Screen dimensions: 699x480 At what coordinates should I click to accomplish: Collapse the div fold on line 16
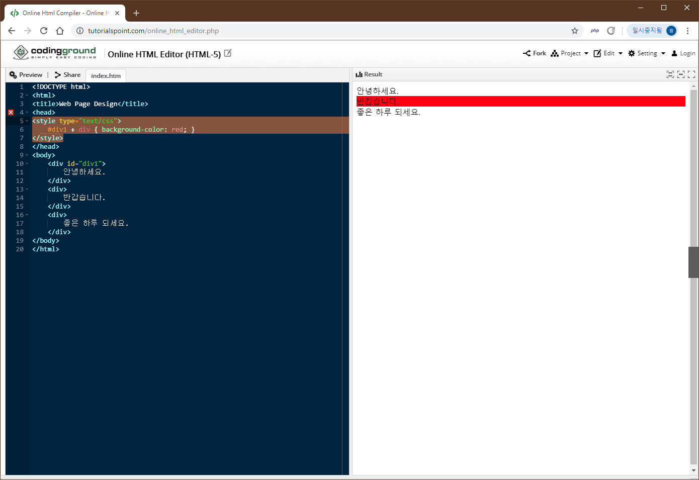click(27, 215)
